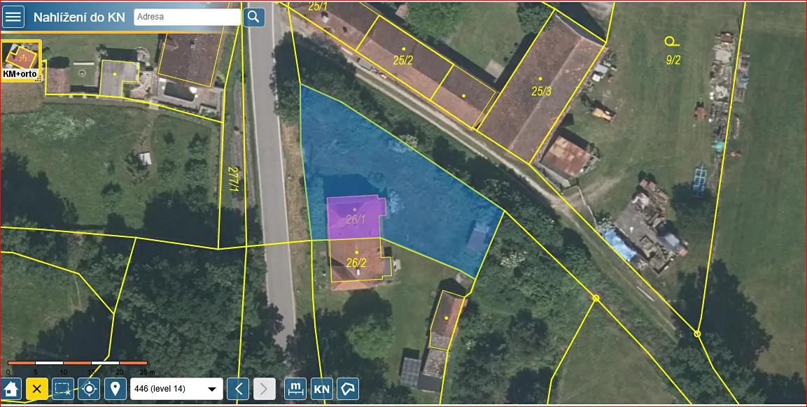Locate my position with crosshair icon
This screenshot has width=807, height=407.
coord(89,389)
